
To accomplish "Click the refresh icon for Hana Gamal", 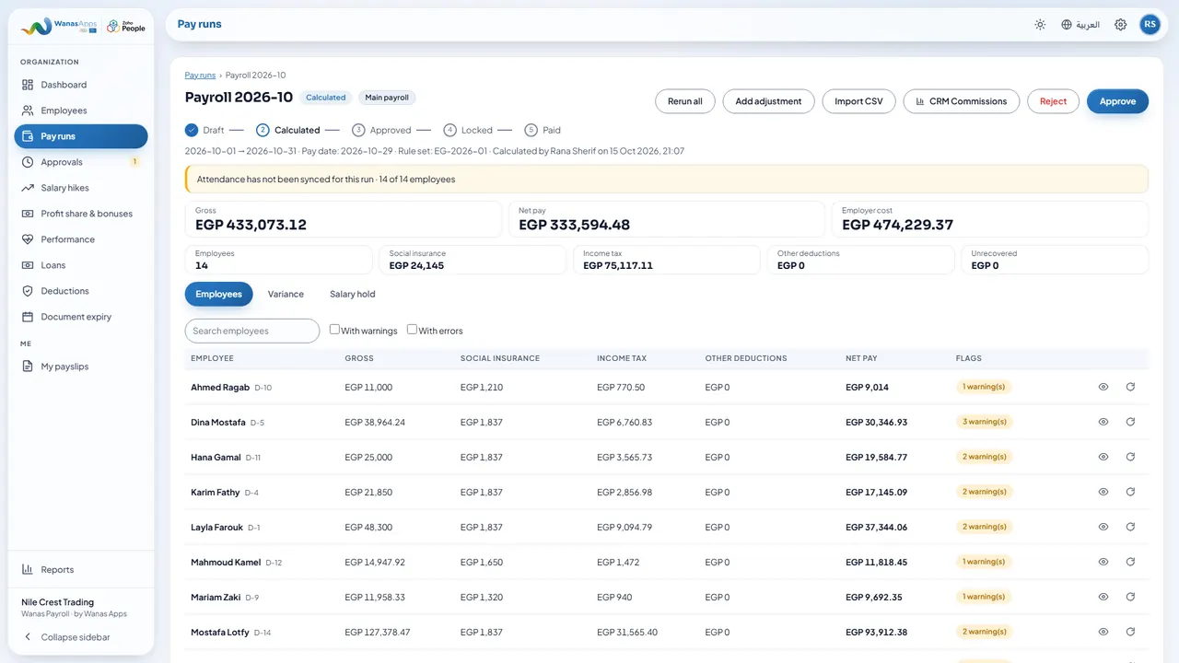I will click(1130, 457).
